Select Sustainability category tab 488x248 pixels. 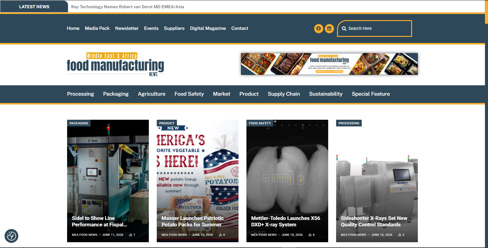[326, 94]
